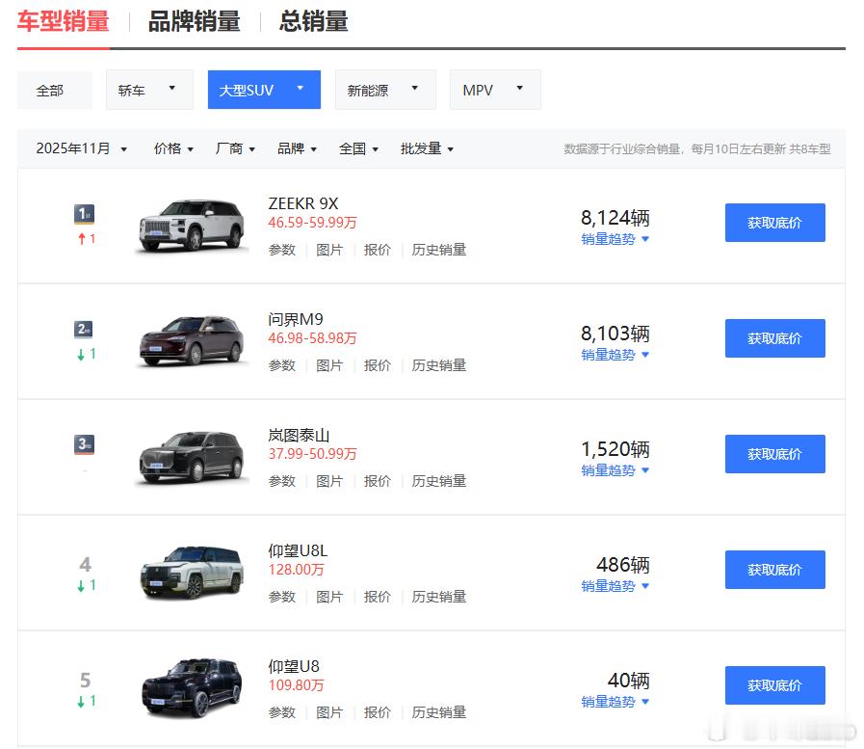Open 报价 link for ZEEKR 9X
864x749 pixels.
(378, 250)
